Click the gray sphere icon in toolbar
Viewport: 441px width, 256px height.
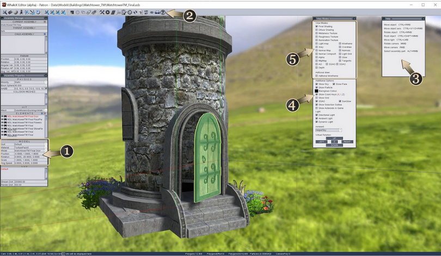[16, 13]
